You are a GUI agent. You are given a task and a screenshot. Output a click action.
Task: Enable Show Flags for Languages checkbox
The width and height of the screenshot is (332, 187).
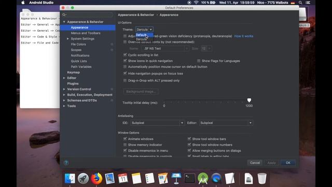click(199, 61)
